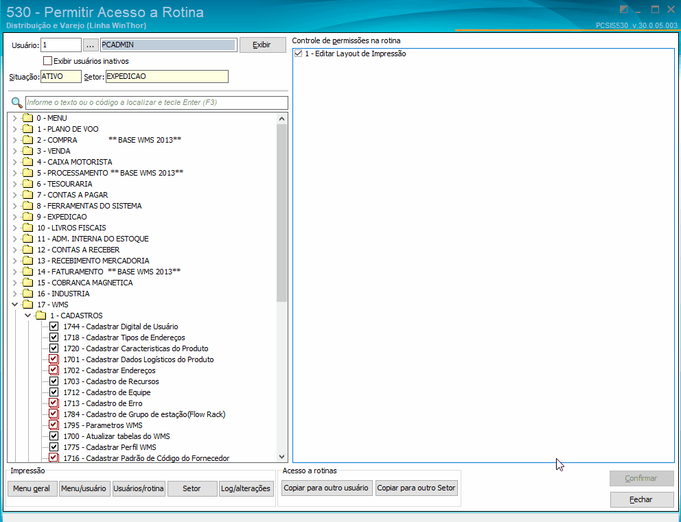
Task: Click the folder icon of 1 - CADASTROS
Action: coord(41,316)
